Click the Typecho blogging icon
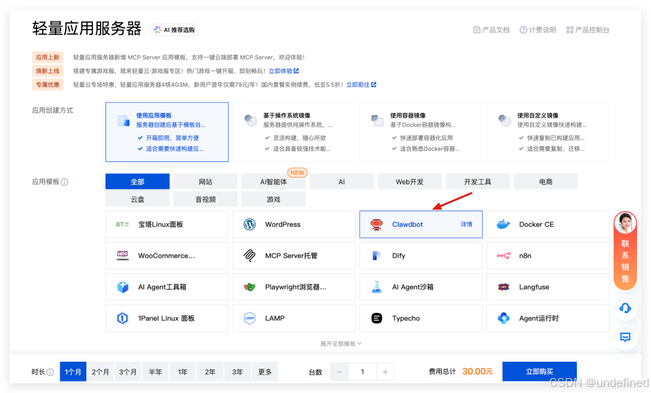The image size is (651, 393). tap(376, 318)
